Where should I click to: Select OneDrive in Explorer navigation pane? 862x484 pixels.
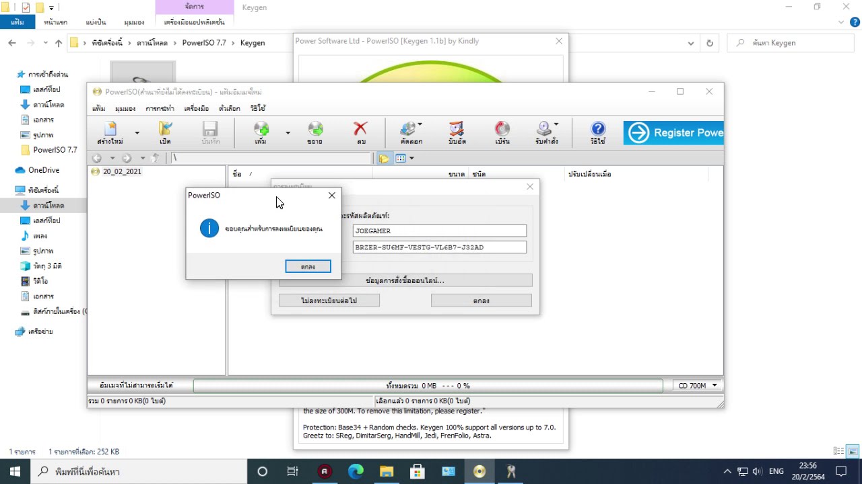click(44, 170)
